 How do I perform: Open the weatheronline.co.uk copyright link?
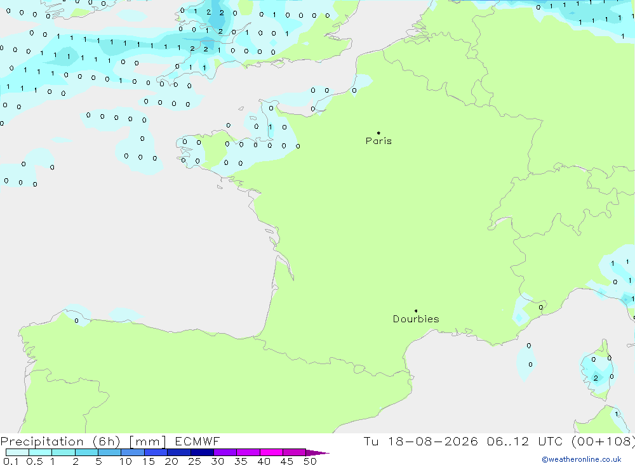point(582,459)
